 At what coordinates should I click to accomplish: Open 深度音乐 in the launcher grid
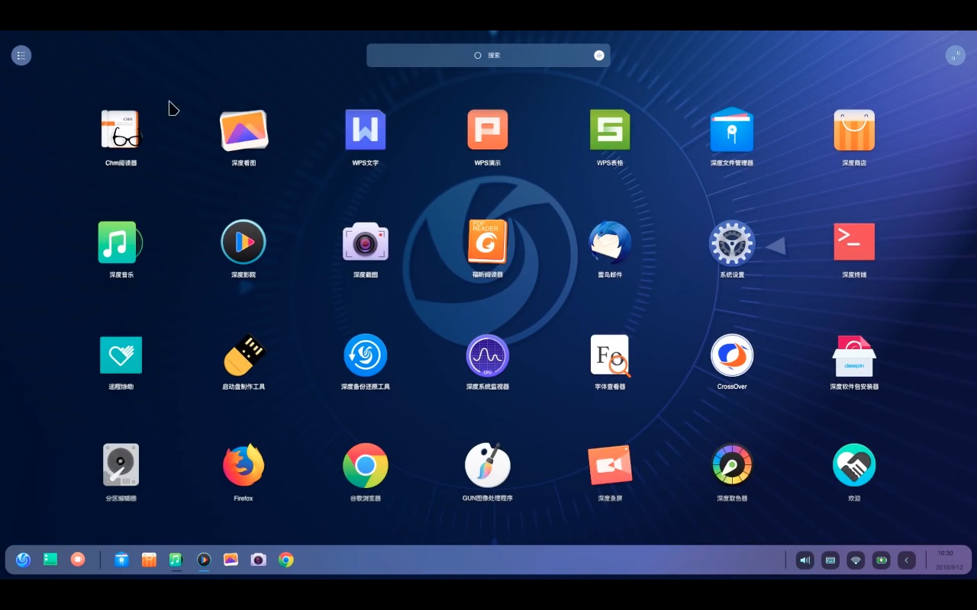click(x=118, y=242)
